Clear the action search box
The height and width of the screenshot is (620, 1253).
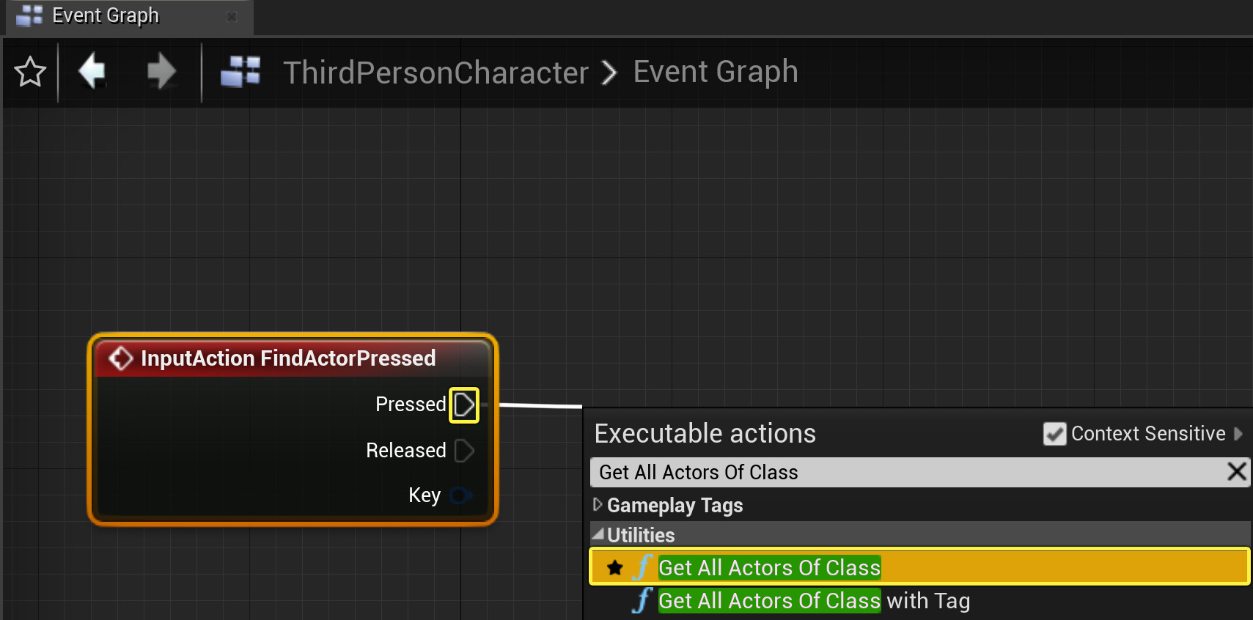point(1237,471)
